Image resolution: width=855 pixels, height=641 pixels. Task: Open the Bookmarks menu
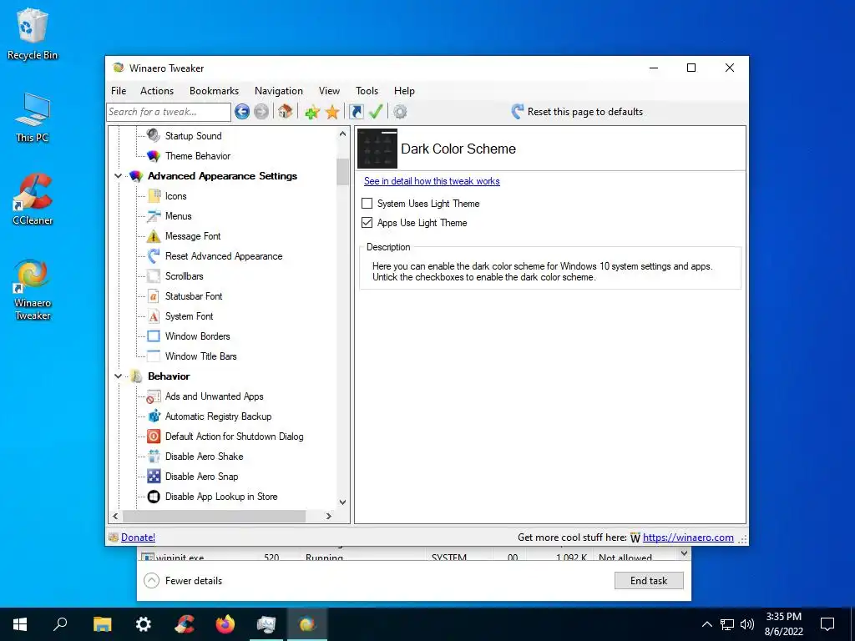pos(215,90)
